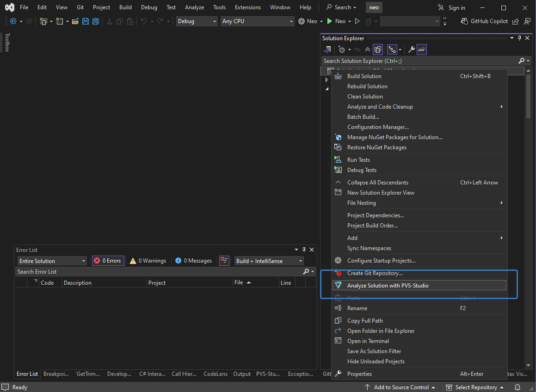This screenshot has height=392, width=536.
Task: Click the Search Error List field
Action: coord(157,272)
